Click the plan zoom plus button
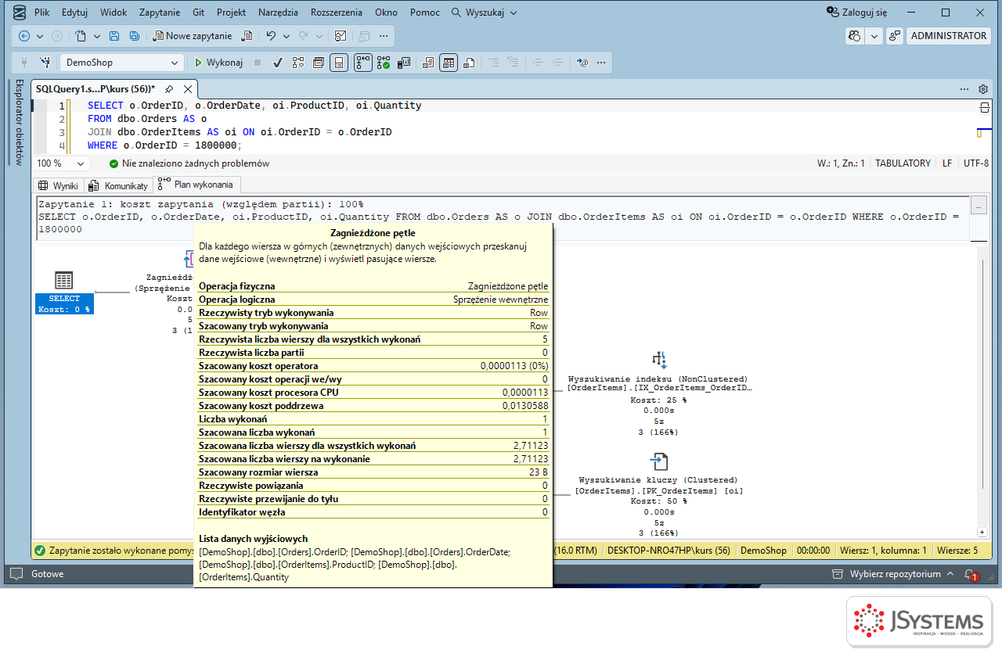The image size is (1002, 653). click(982, 532)
